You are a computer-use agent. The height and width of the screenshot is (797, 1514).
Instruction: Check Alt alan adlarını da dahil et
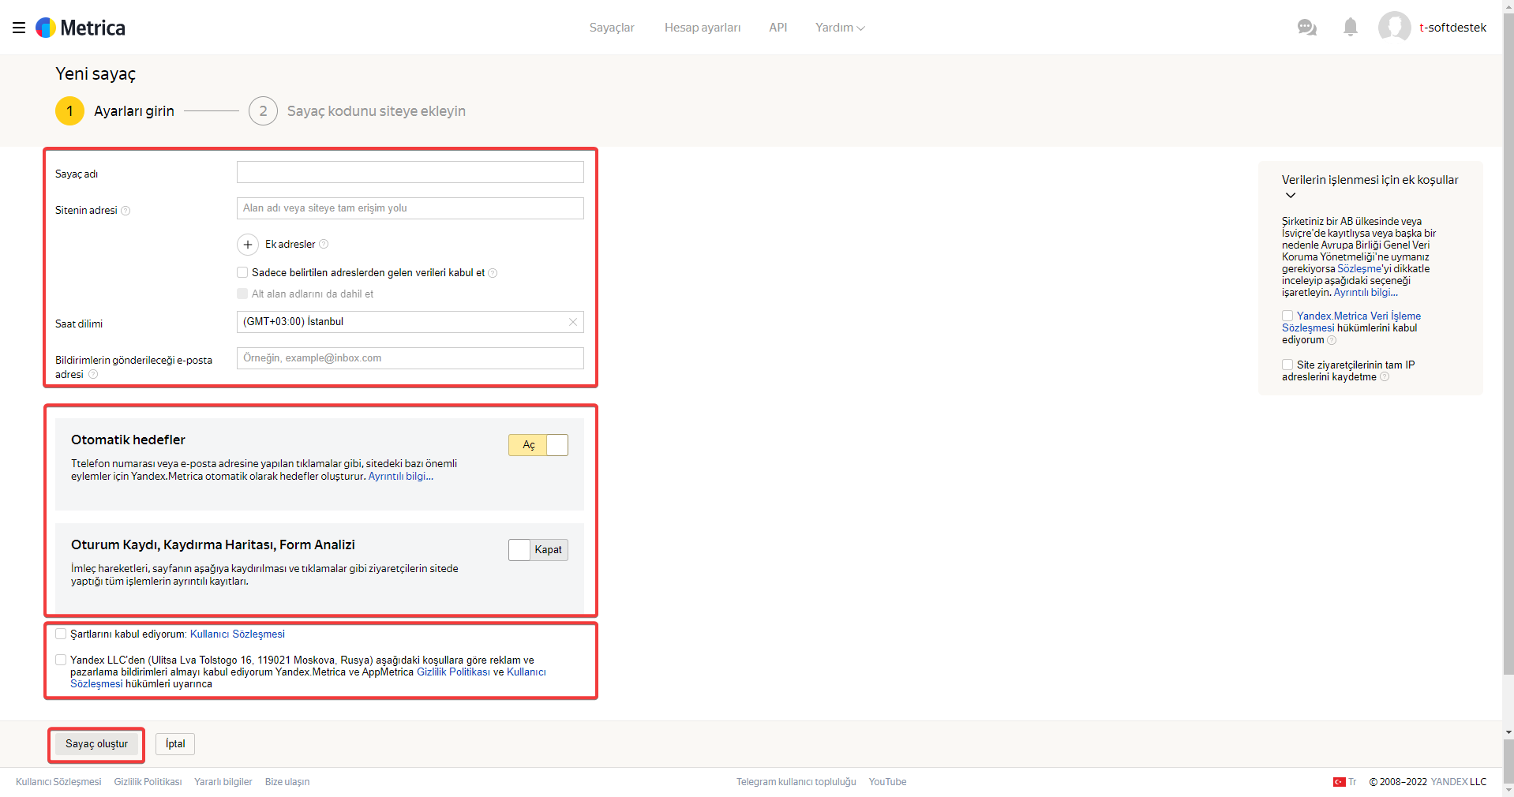[242, 294]
